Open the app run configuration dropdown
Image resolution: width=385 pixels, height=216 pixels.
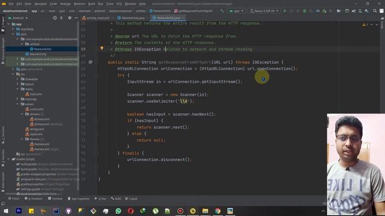pyautogui.click(x=236, y=11)
